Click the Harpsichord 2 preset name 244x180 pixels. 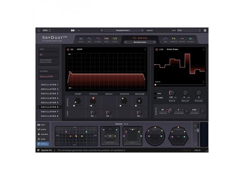click(123, 30)
